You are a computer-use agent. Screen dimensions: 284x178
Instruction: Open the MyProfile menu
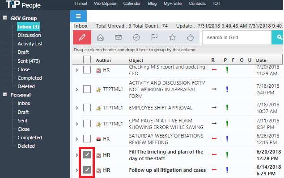173,4
